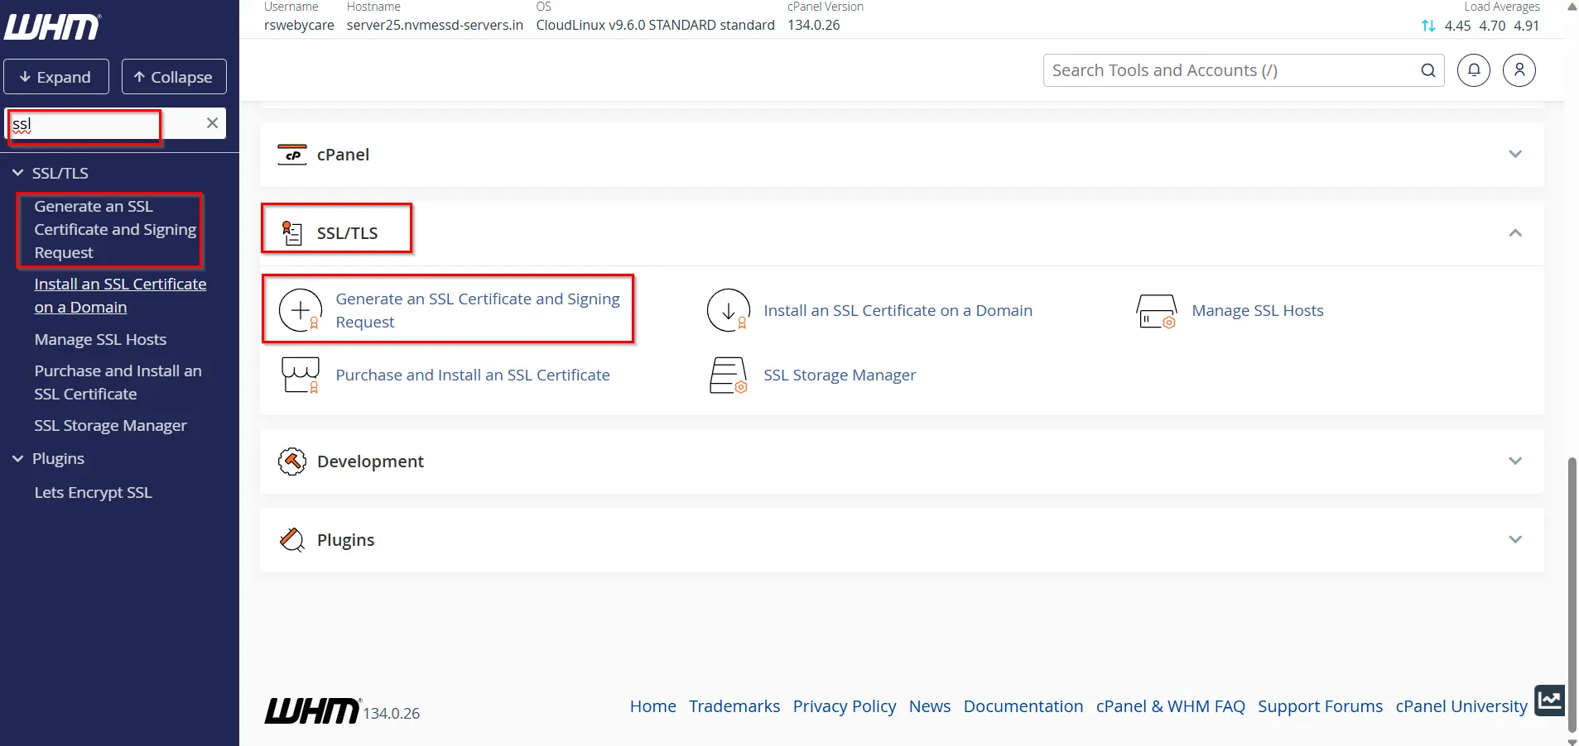The height and width of the screenshot is (746, 1579).
Task: Expand the Plugins section chevron in main panel
Action: [1515, 540]
